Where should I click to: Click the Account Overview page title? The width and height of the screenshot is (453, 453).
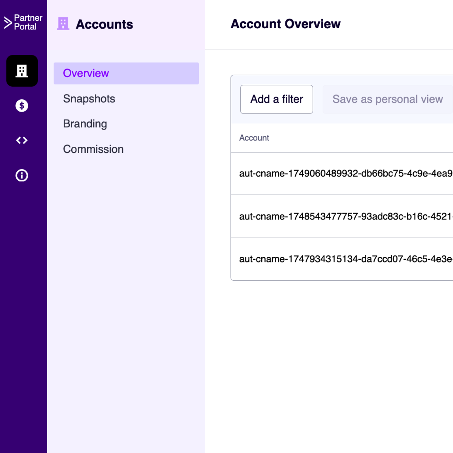285,24
